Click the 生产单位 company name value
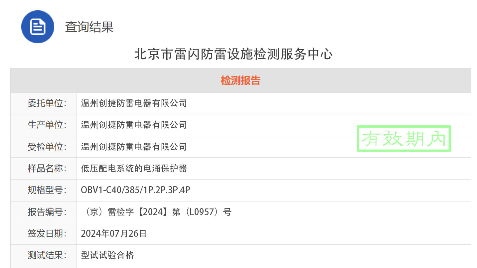This screenshot has height=268, width=477. pos(134,125)
